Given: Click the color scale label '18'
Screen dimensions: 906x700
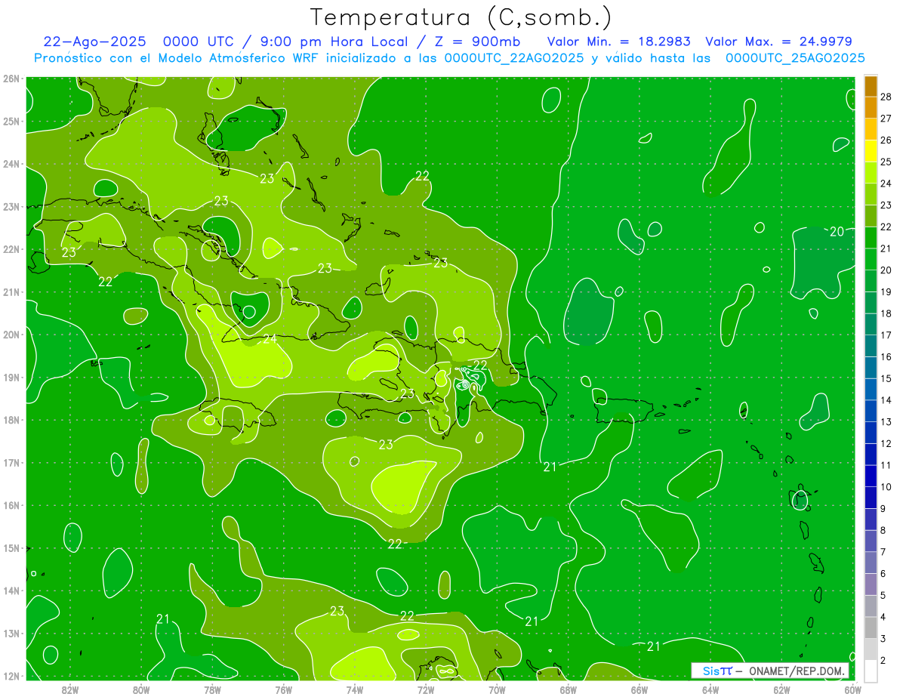Looking at the screenshot, I should pyautogui.click(x=886, y=313).
